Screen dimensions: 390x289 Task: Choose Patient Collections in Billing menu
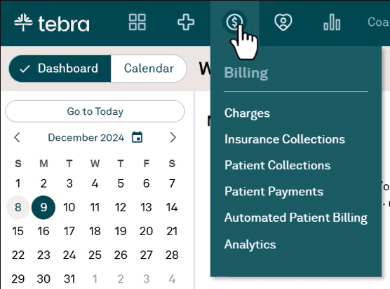coord(277,165)
